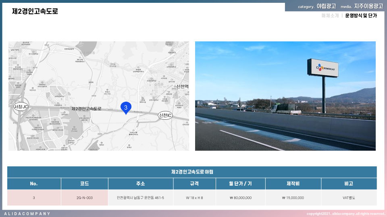Click the VAT별도 remark cell
Image resolution: width=387 pixels, height=217 pixels.
[x=349, y=198]
